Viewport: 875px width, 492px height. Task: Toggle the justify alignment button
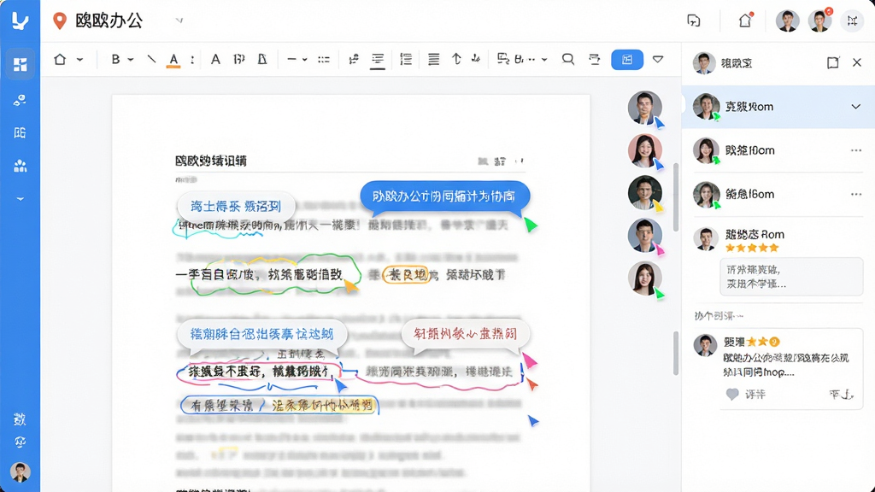pyautogui.click(x=433, y=59)
